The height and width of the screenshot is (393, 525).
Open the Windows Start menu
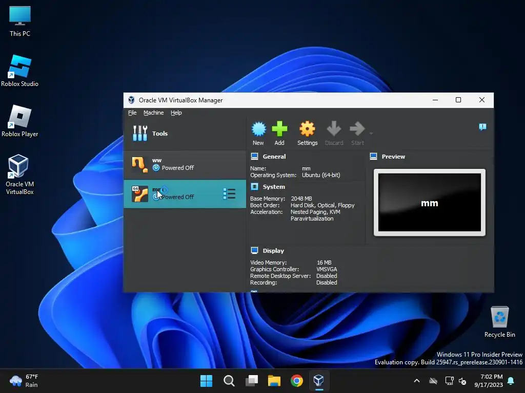coord(206,381)
